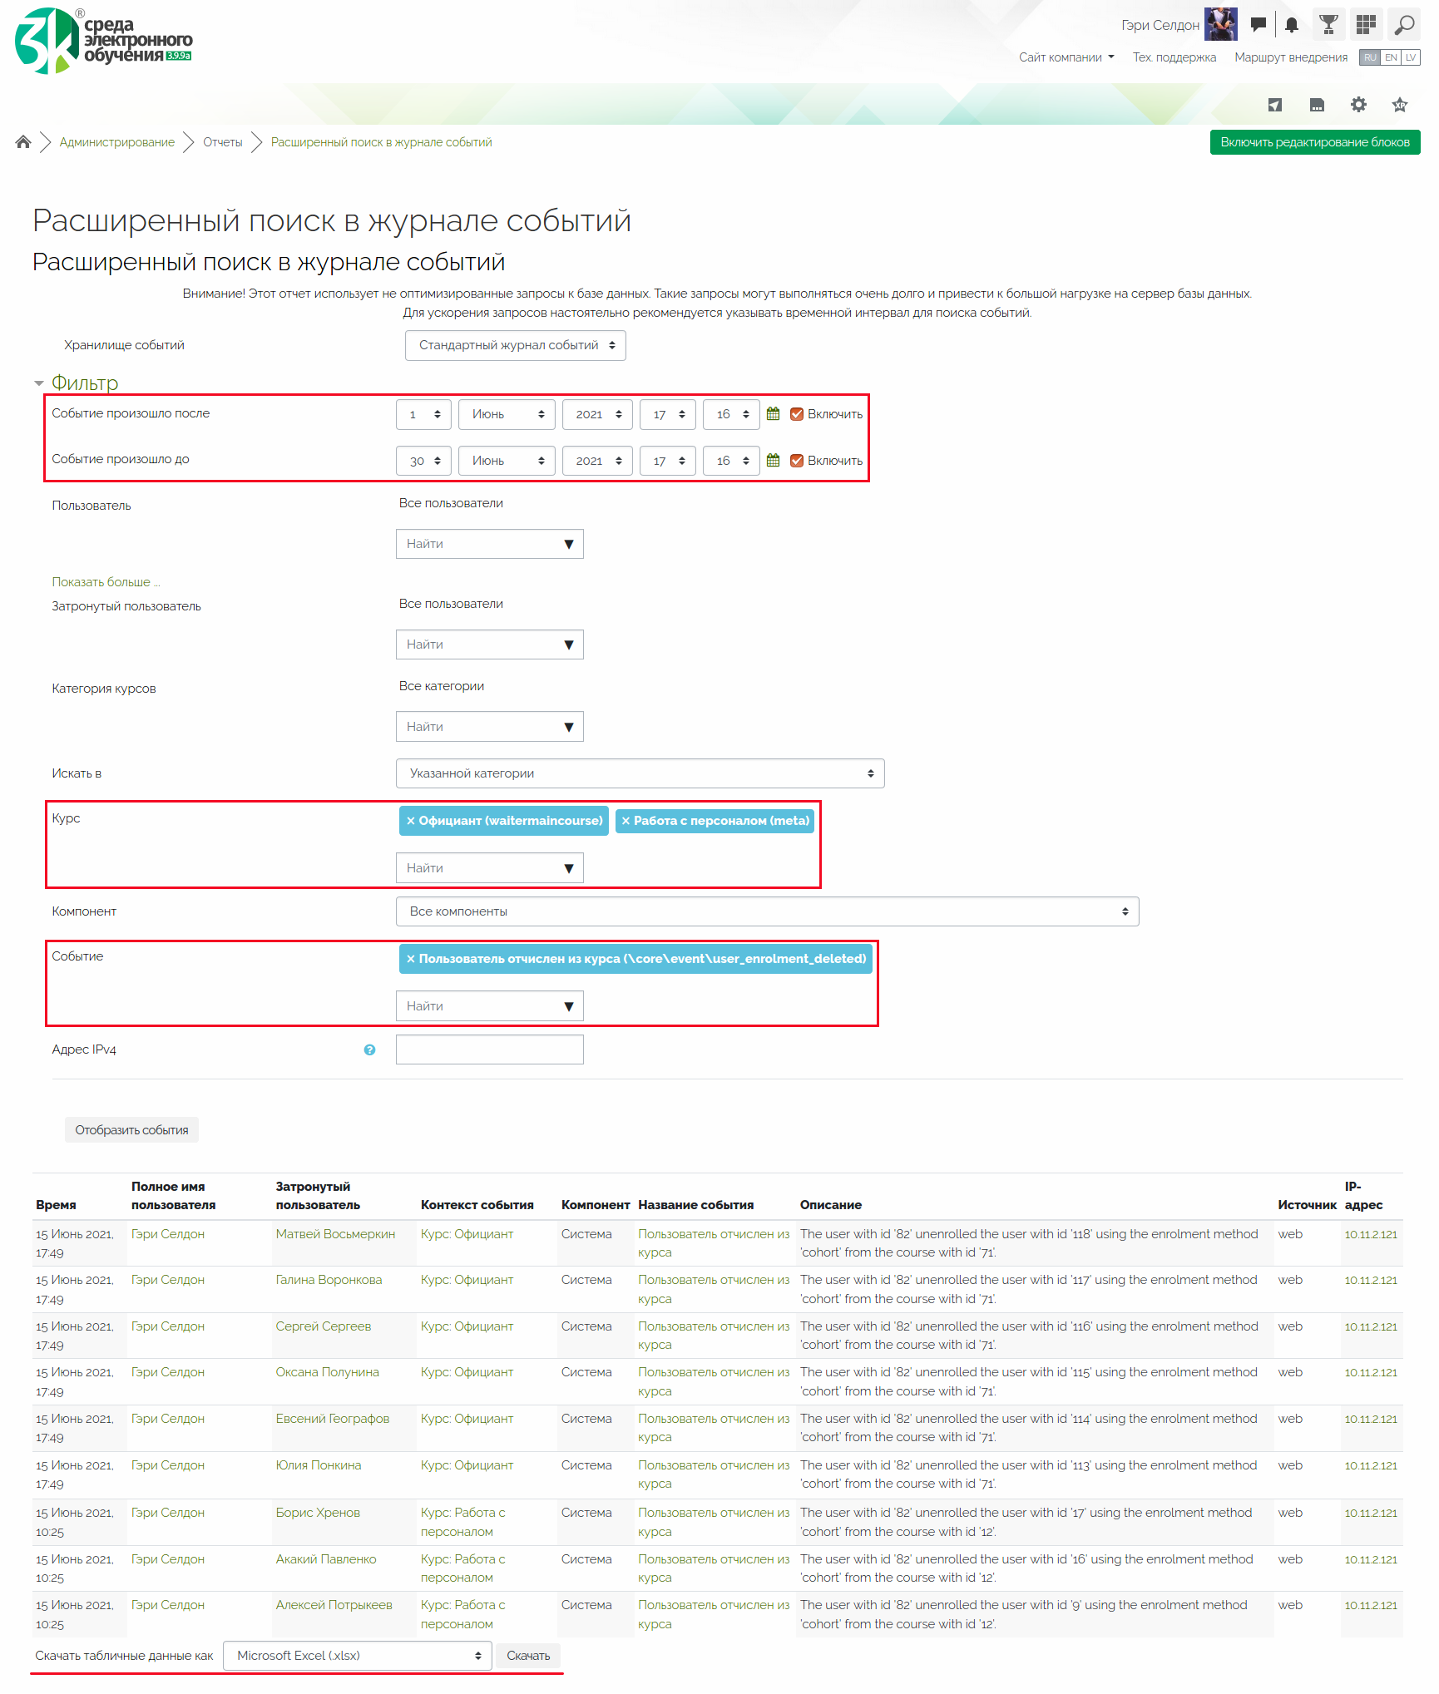The width and height of the screenshot is (1439, 1694).
Task: Open the messages speech bubble icon
Action: pyautogui.click(x=1259, y=25)
